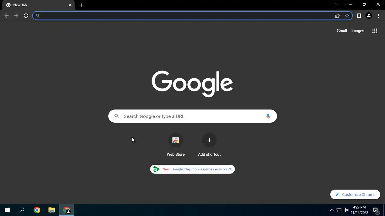385x216 pixels.
Task: Click the magnifier icon in Google search box
Action: coord(117,116)
